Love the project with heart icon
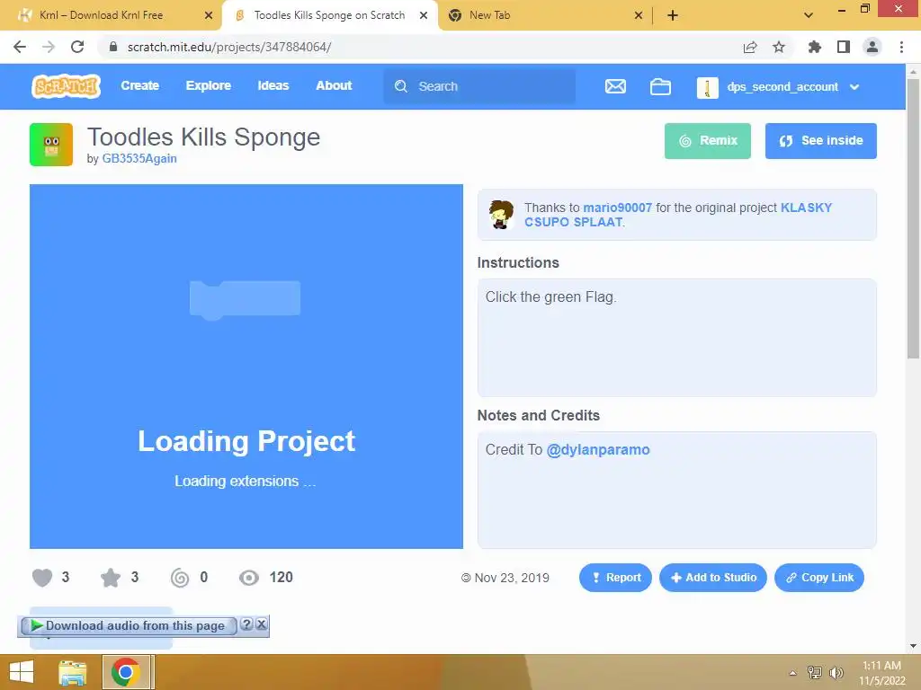 (x=41, y=578)
